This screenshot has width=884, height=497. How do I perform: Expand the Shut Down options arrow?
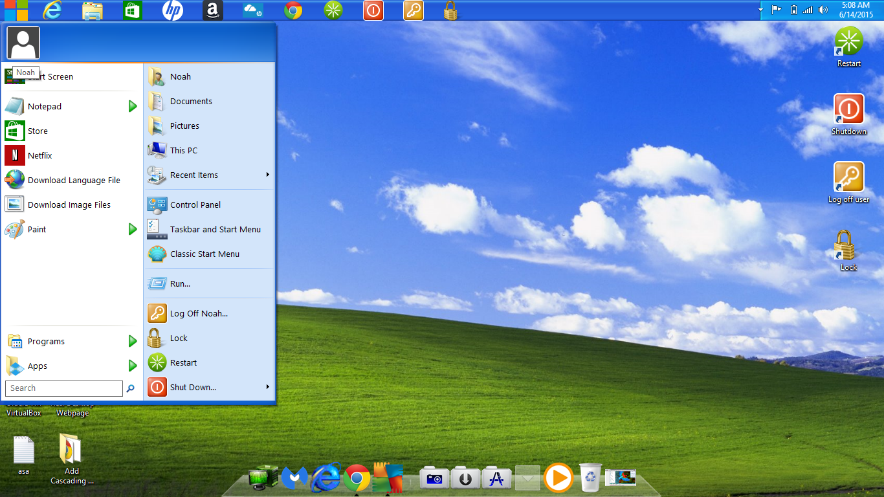(267, 387)
